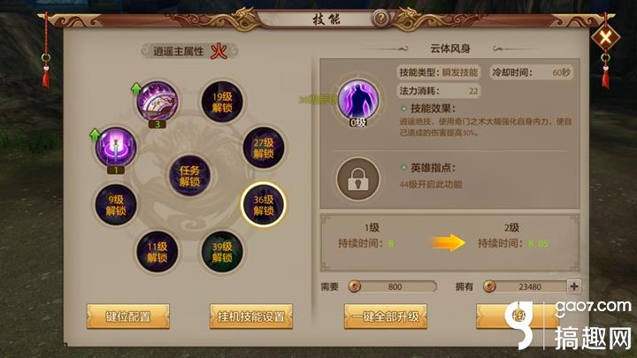
Task: Open 键位配置 key configuration
Action: [128, 316]
